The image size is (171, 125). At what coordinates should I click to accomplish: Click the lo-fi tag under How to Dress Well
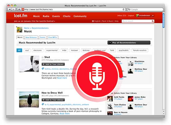[x=47, y=104]
